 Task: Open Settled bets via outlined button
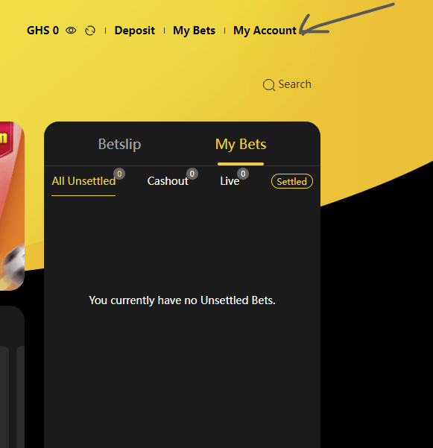tap(292, 181)
